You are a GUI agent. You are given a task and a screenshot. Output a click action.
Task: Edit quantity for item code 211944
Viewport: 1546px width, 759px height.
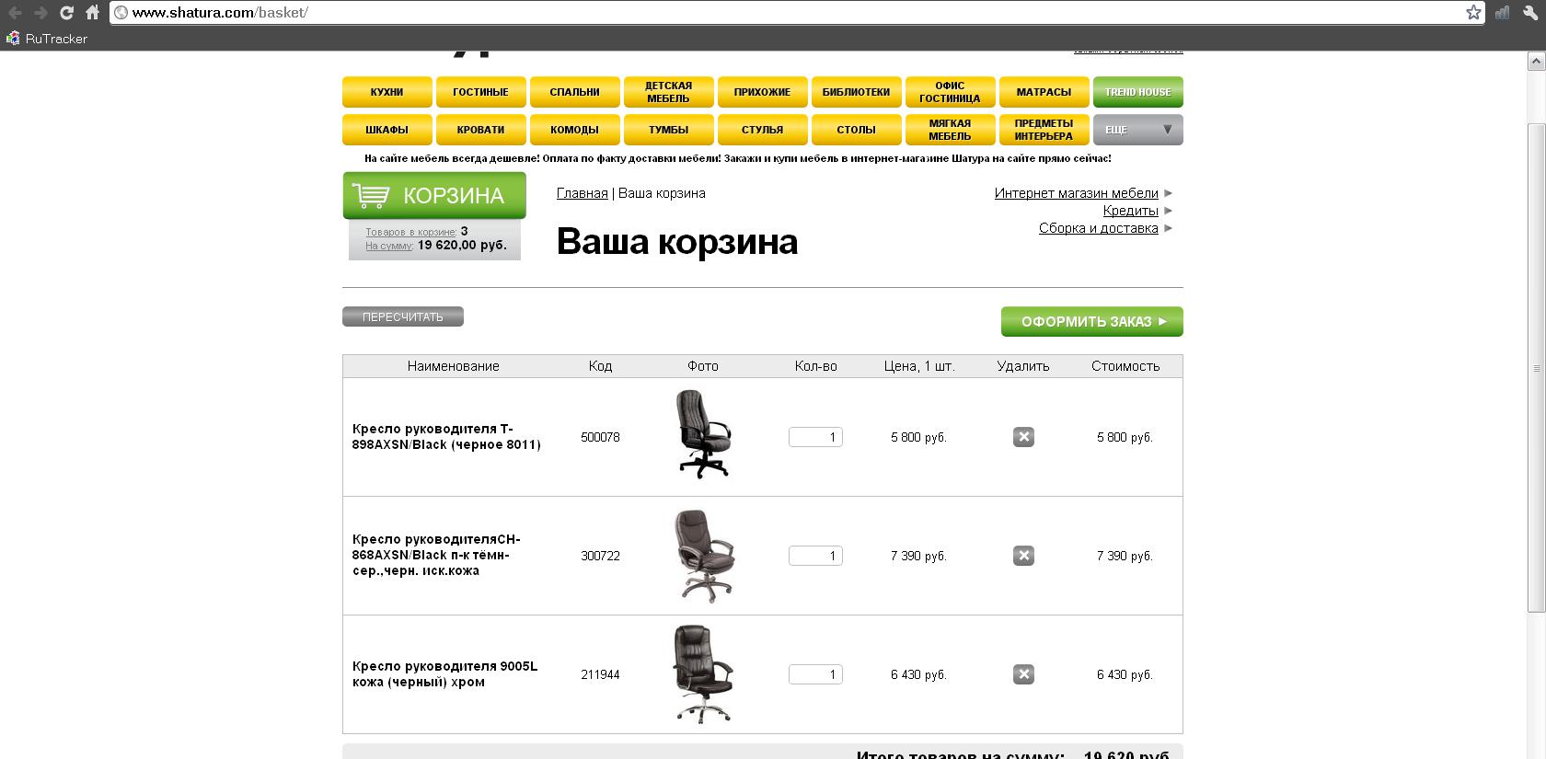815,674
